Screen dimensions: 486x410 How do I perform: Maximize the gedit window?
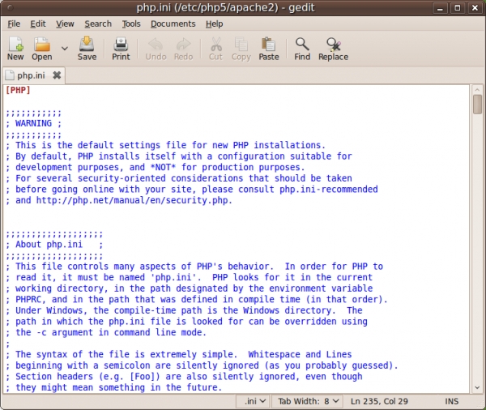click(457, 8)
